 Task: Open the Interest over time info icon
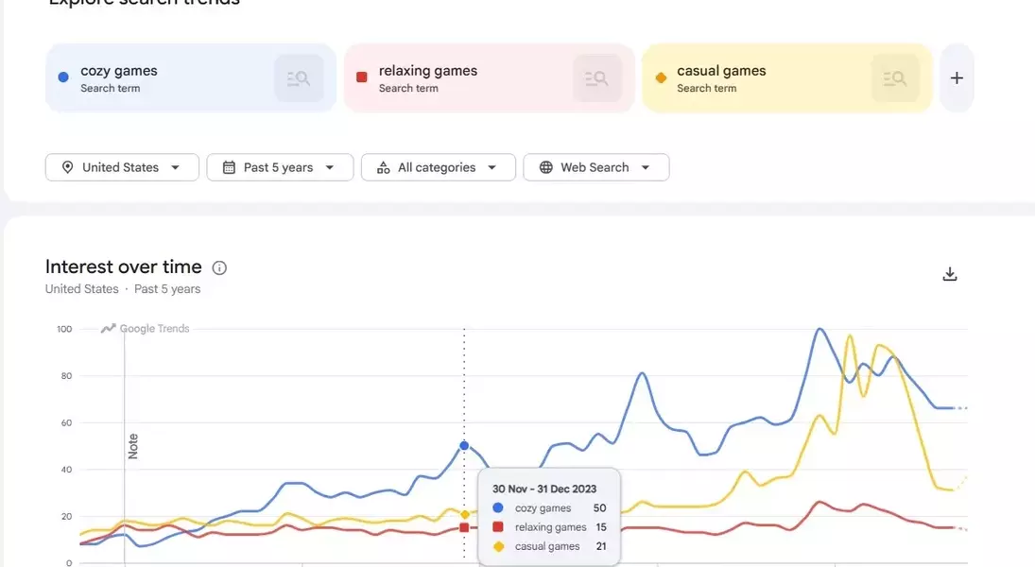click(x=219, y=267)
